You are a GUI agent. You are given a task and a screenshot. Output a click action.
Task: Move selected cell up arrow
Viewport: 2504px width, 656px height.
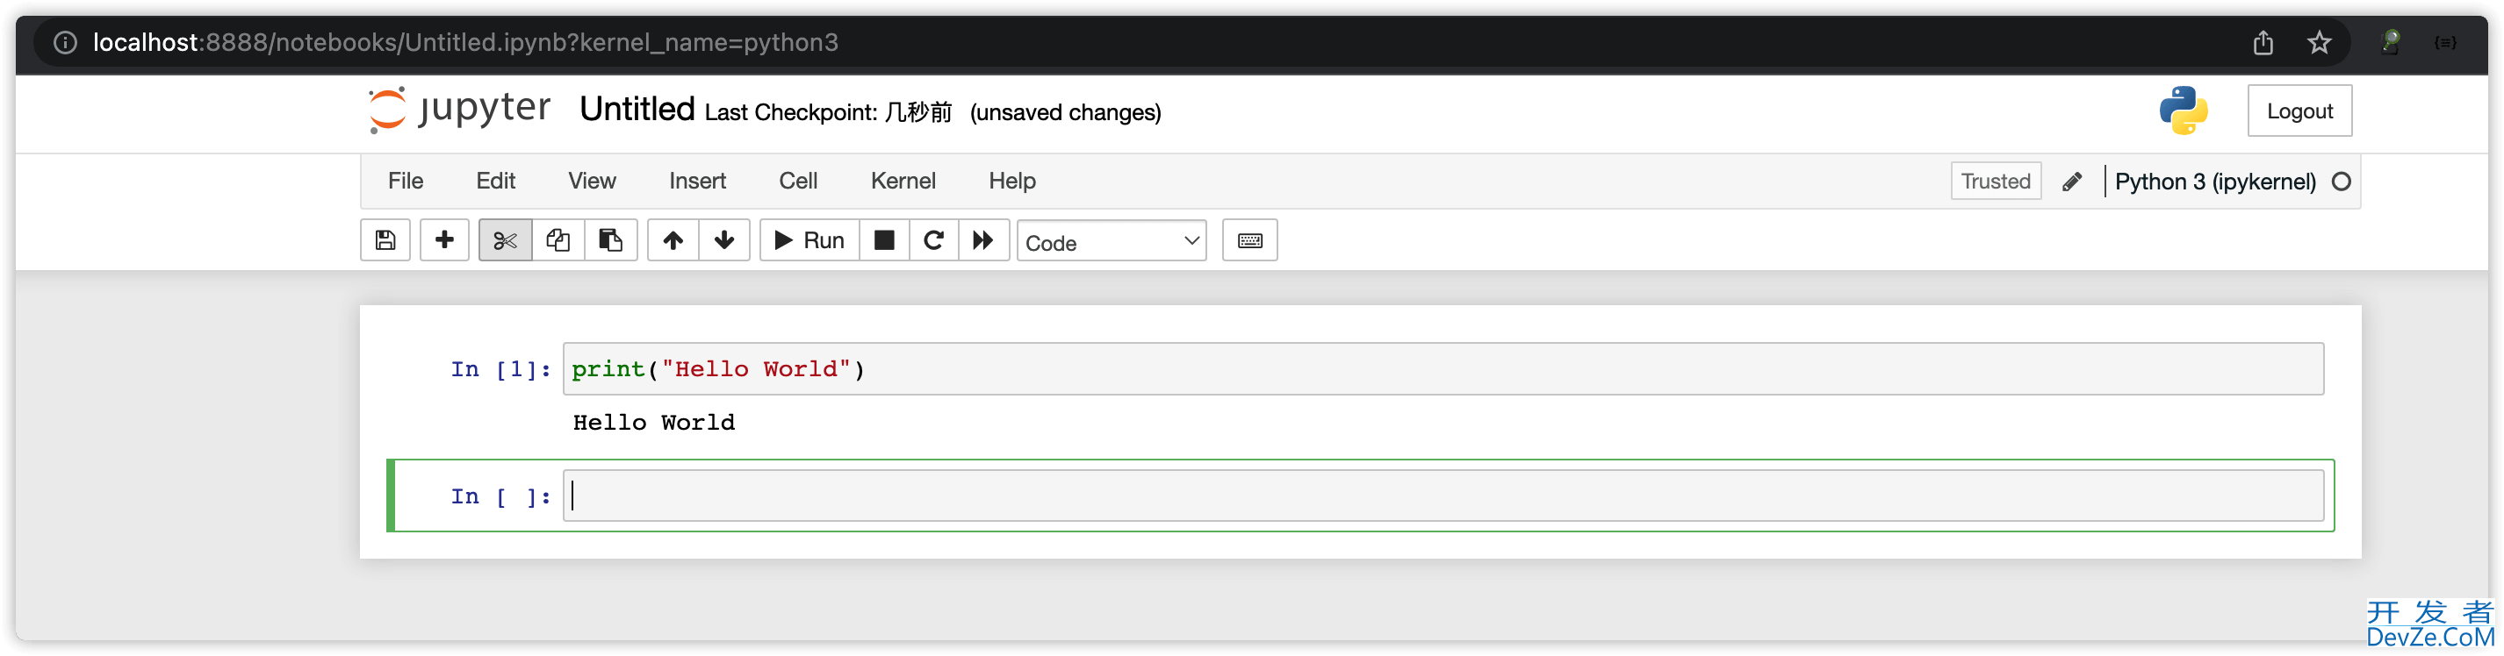(673, 240)
